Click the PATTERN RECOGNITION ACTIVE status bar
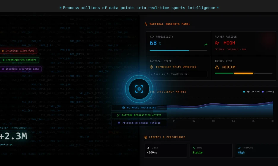The image size is (278, 166). [139, 115]
